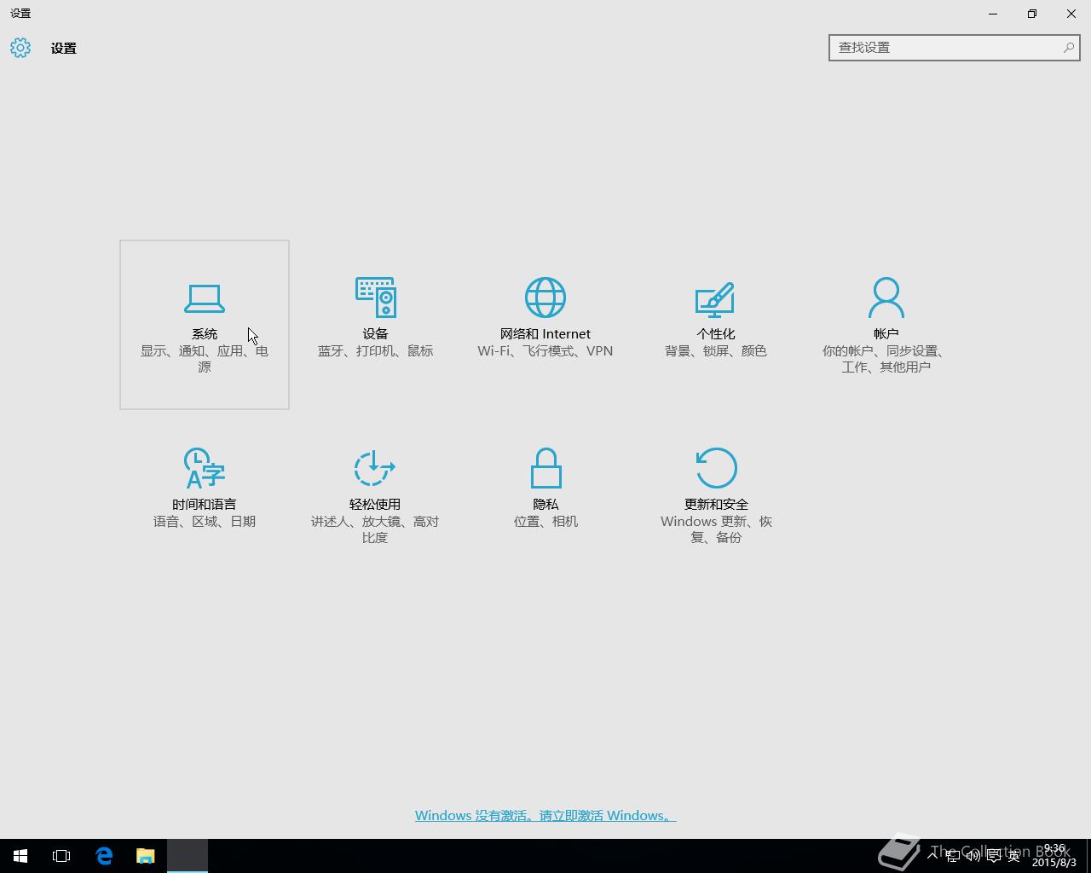Screen dimensions: 1091x873
Task: Click the gear icon beside 设置 heading
Action: pyautogui.click(x=20, y=48)
